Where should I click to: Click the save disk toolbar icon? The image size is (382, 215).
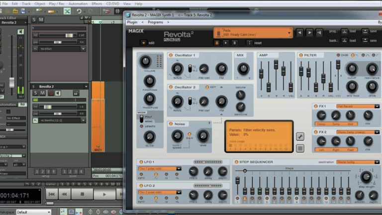click(23, 11)
